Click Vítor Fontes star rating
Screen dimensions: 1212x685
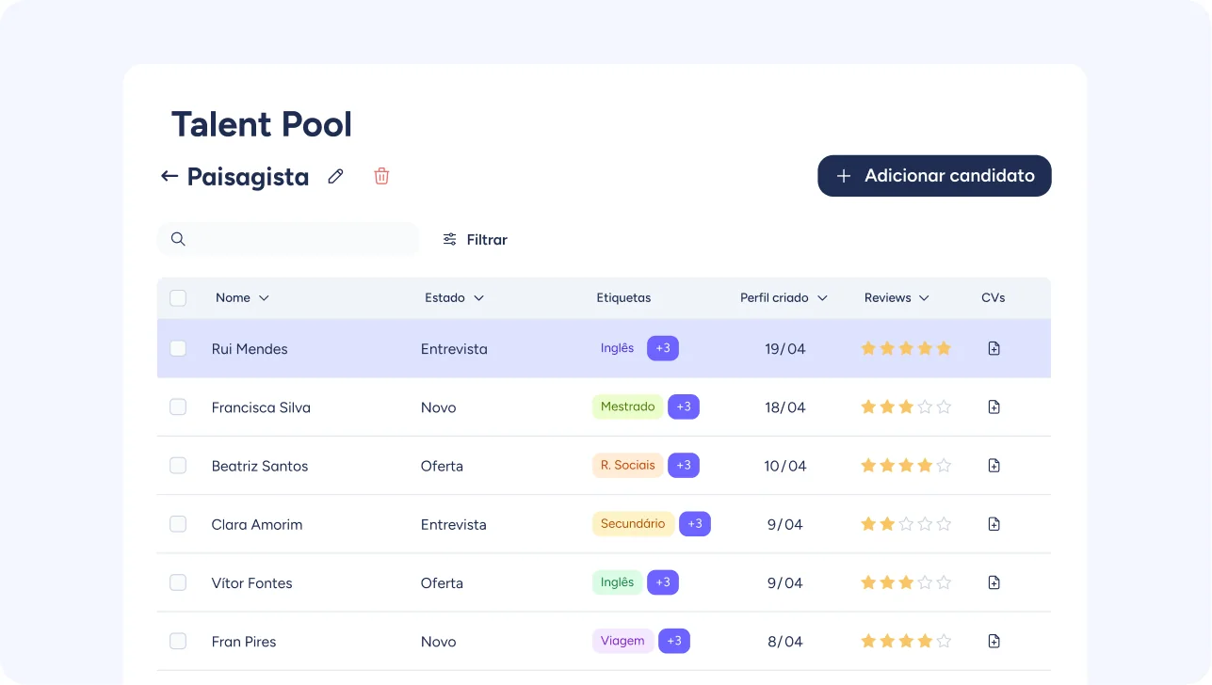(x=906, y=582)
